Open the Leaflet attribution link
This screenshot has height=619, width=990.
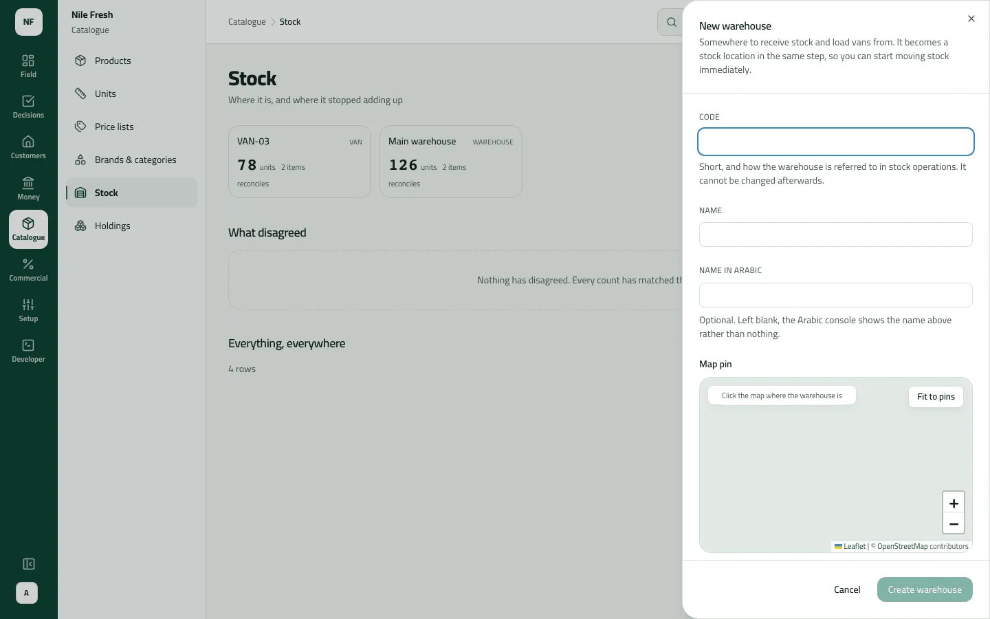point(850,547)
